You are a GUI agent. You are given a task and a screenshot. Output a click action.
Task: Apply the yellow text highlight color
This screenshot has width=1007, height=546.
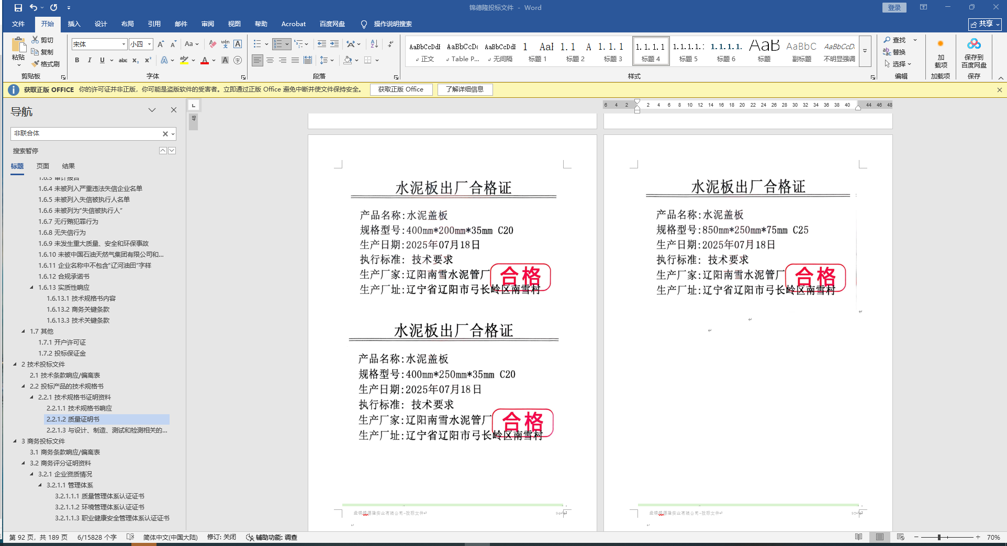tap(184, 60)
